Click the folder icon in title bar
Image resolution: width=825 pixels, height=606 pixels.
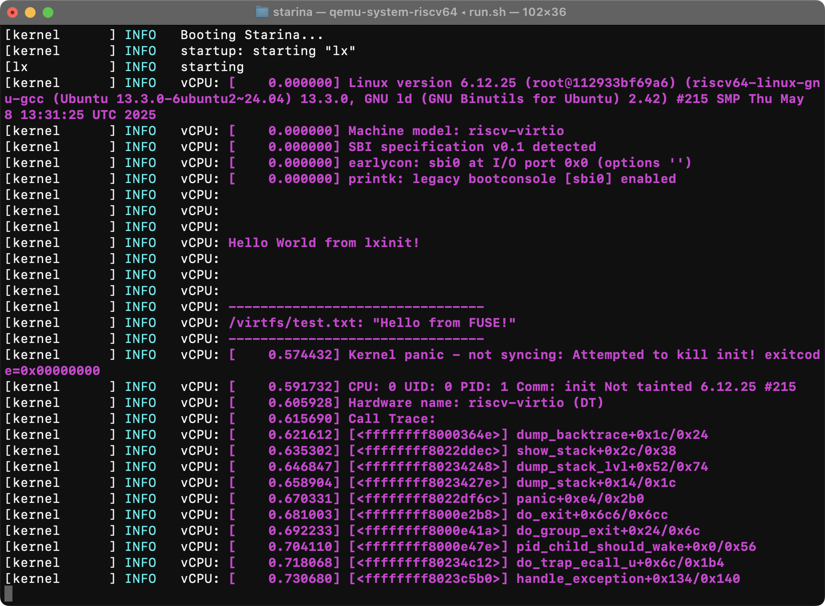[262, 12]
